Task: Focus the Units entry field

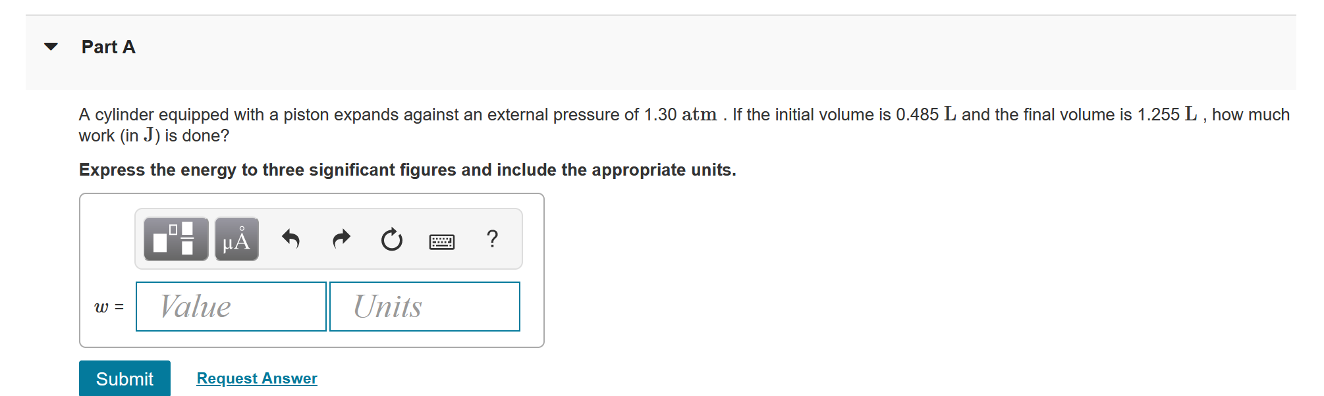Action: 424,306
